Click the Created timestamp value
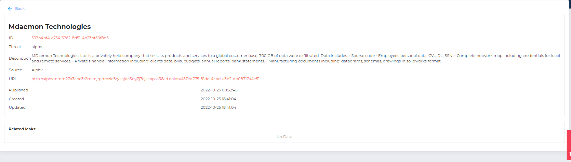The width and height of the screenshot is (571, 162). pyautogui.click(x=218, y=99)
